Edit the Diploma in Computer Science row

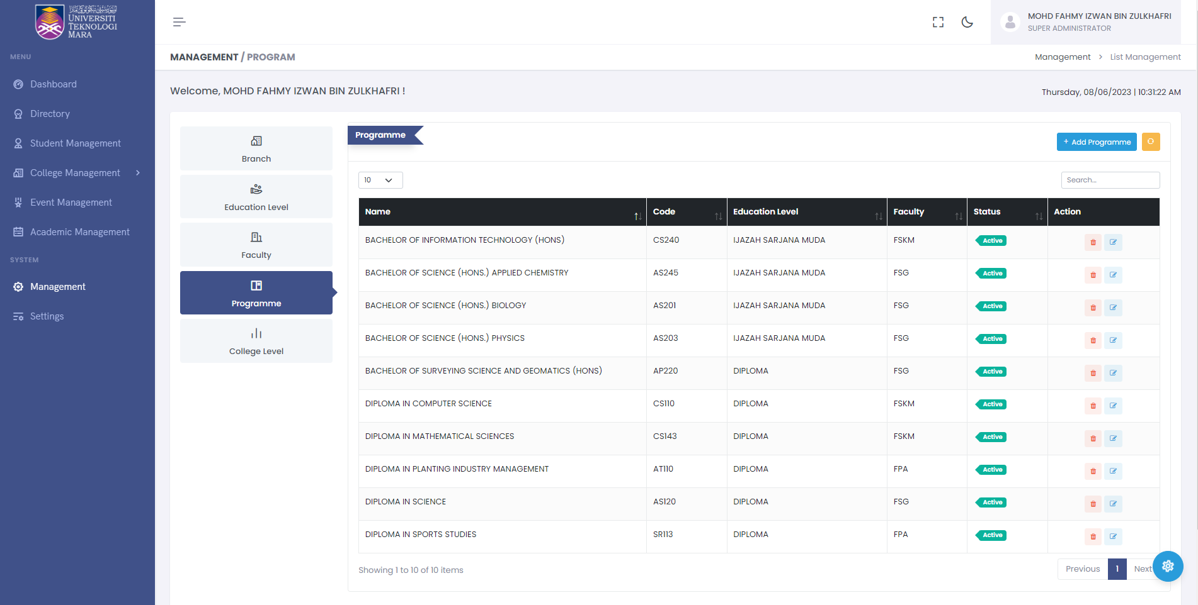[x=1113, y=406]
